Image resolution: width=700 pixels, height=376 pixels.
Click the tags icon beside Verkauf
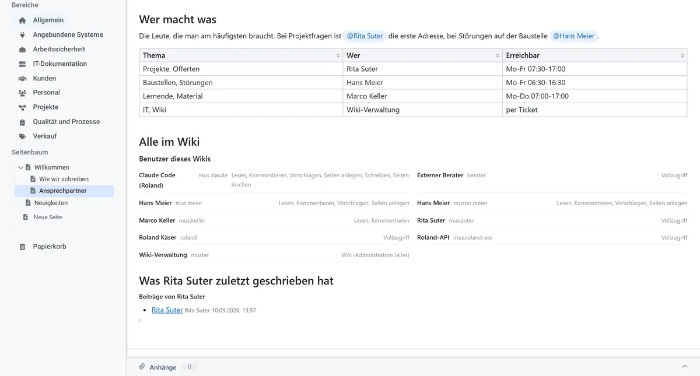point(22,136)
